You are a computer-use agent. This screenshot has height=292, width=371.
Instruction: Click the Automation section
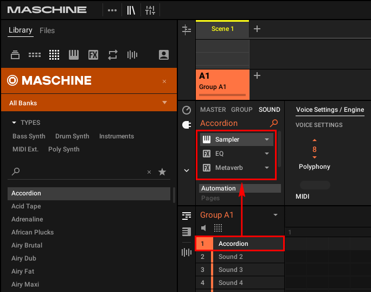click(240, 188)
